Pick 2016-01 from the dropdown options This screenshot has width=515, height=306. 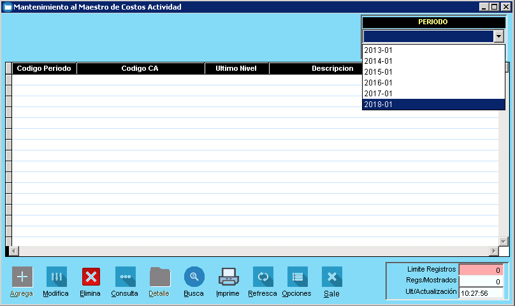point(433,82)
